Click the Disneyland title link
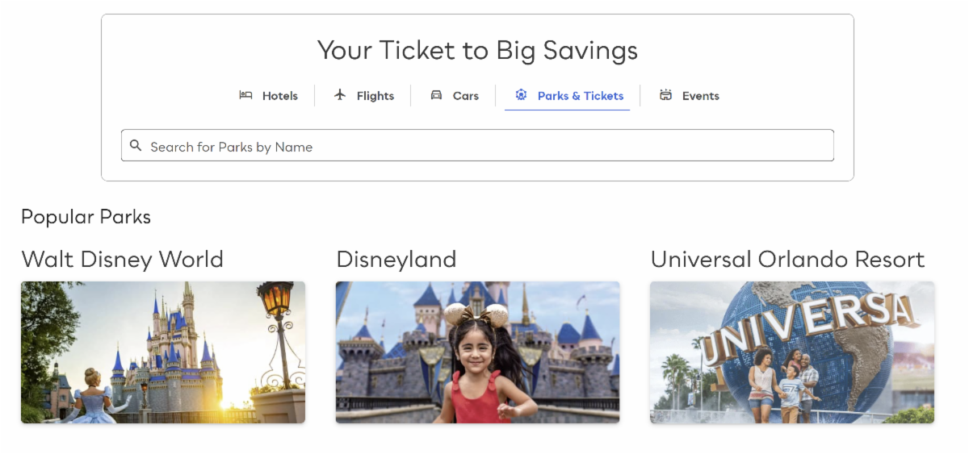 pyautogui.click(x=396, y=260)
